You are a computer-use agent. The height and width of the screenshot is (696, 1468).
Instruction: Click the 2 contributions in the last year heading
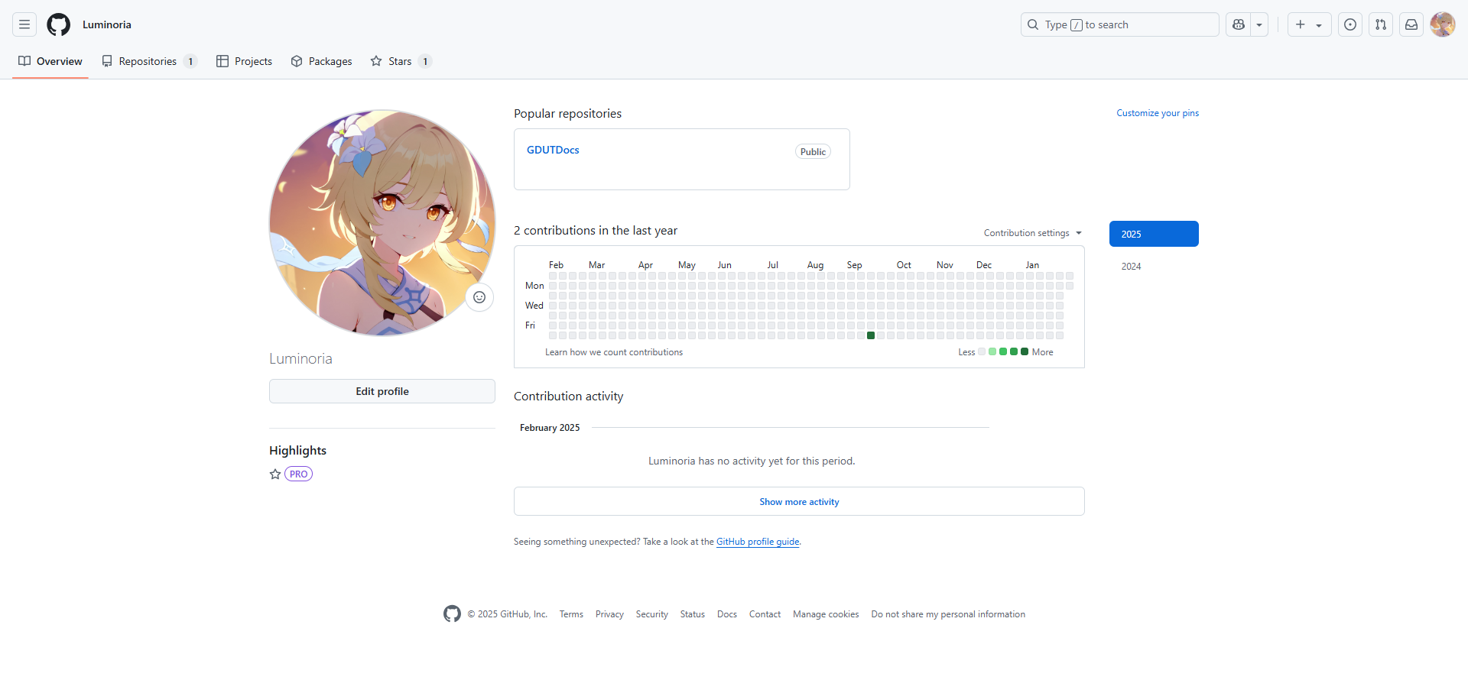(x=596, y=231)
